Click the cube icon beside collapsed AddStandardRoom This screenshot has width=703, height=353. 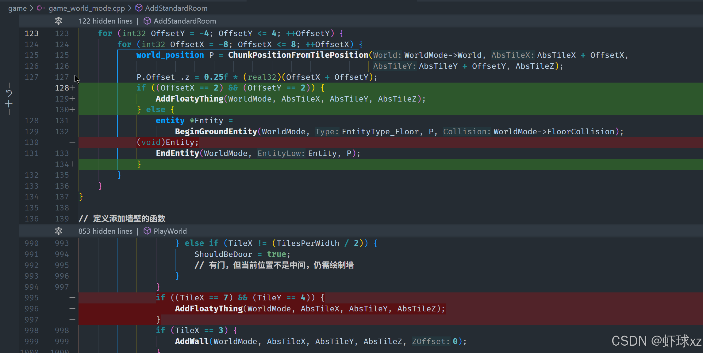[x=147, y=21]
